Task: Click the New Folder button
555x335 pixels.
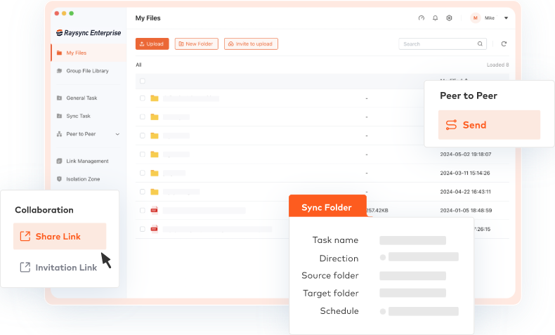Action: 197,44
